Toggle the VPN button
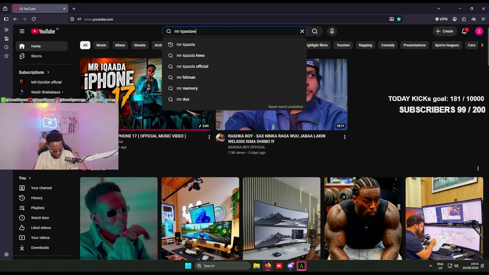The width and height of the screenshot is (489, 275). pos(441,19)
